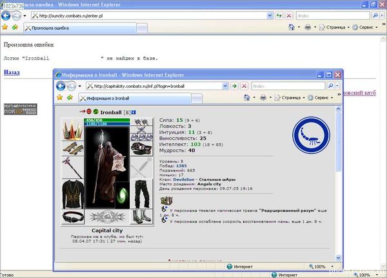This screenshot has width=387, height=278.
Task: Click the search box in error page window
Action: click(x=333, y=15)
